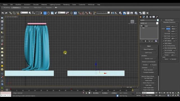Click the Redo arrow in the toolbar
Screen dimensions: 180x101
click(6, 13)
